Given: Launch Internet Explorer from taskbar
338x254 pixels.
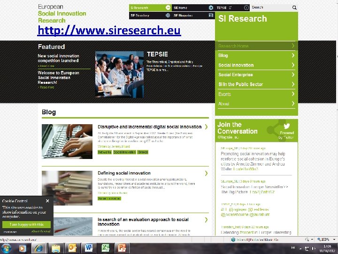Looking at the screenshot, I should [x=39, y=248].
